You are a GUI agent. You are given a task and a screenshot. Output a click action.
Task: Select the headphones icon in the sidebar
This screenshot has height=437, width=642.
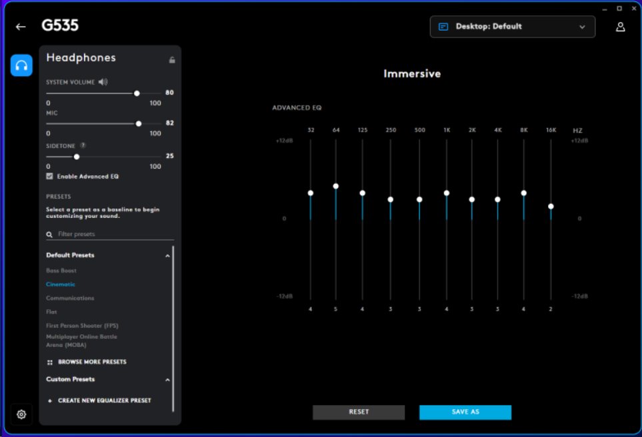pos(21,65)
